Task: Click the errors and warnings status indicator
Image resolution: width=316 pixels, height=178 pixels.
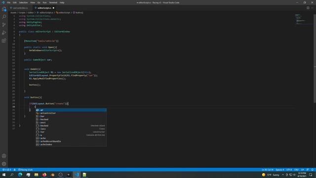Action: [6, 170]
